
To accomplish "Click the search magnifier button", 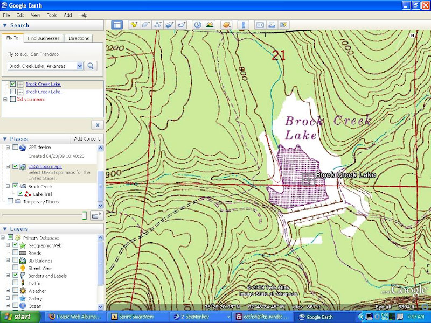I will [91, 66].
